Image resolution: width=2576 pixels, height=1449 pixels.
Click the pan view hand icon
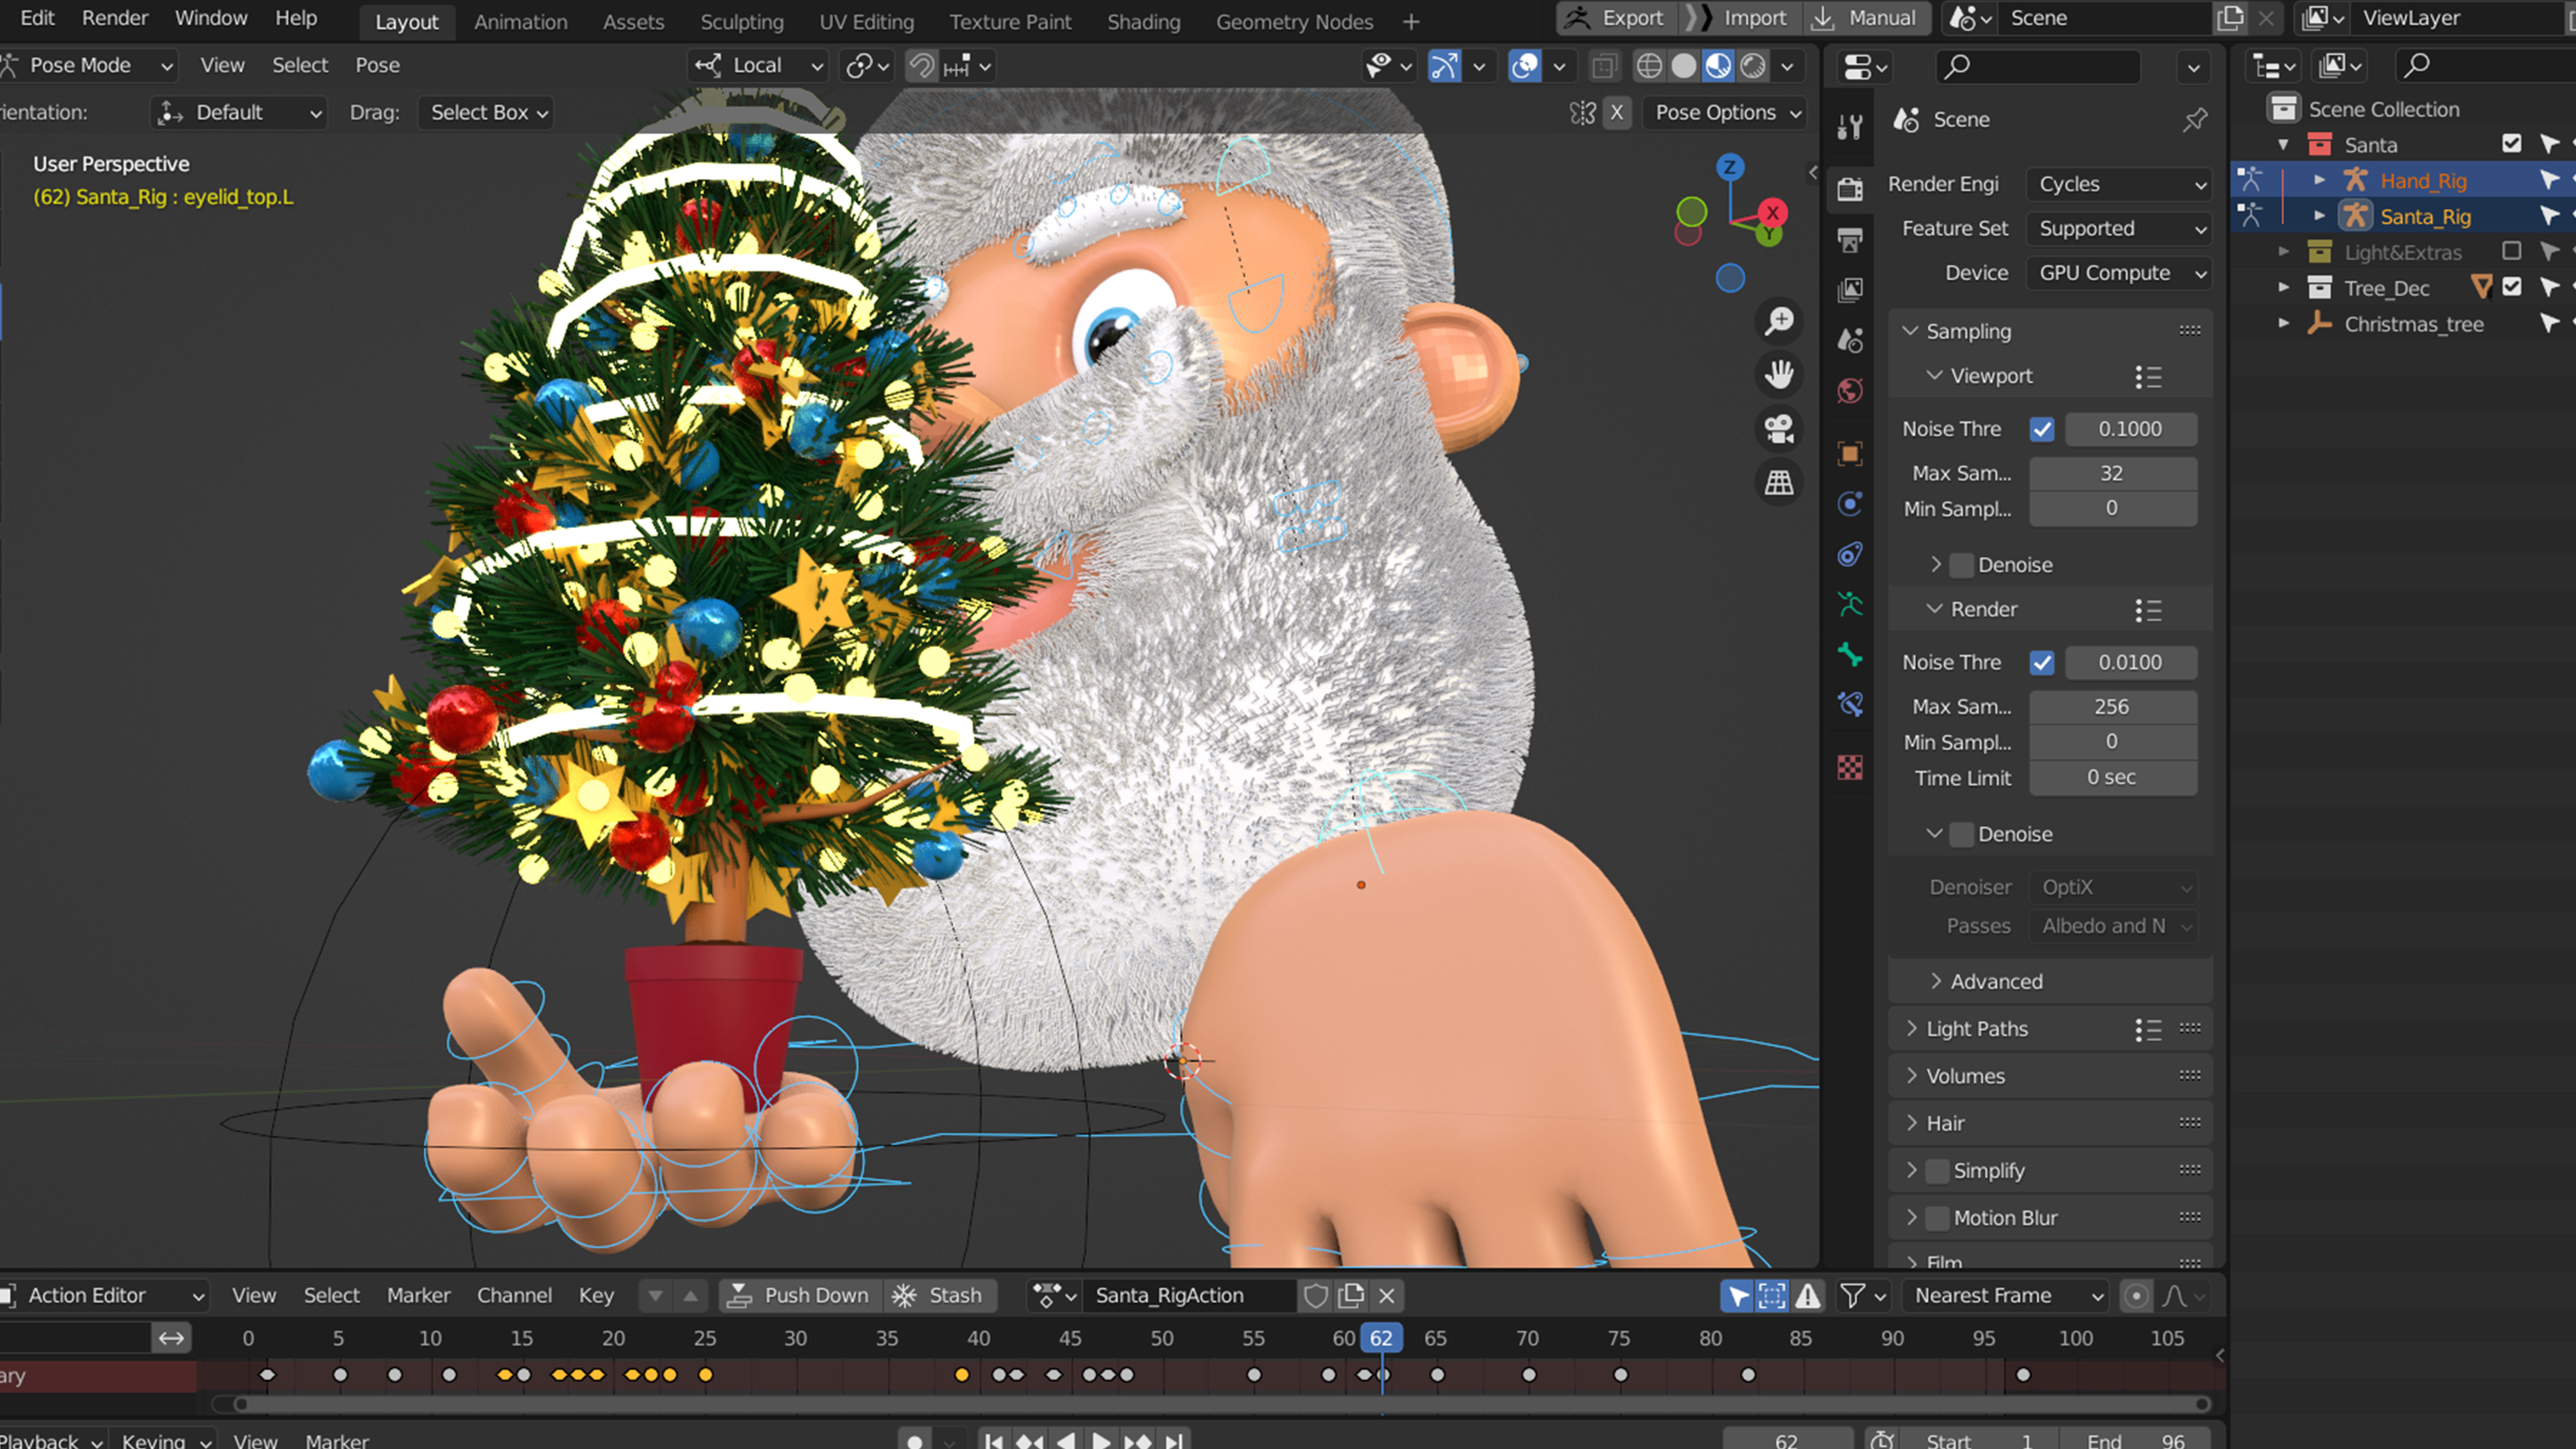pyautogui.click(x=1779, y=375)
